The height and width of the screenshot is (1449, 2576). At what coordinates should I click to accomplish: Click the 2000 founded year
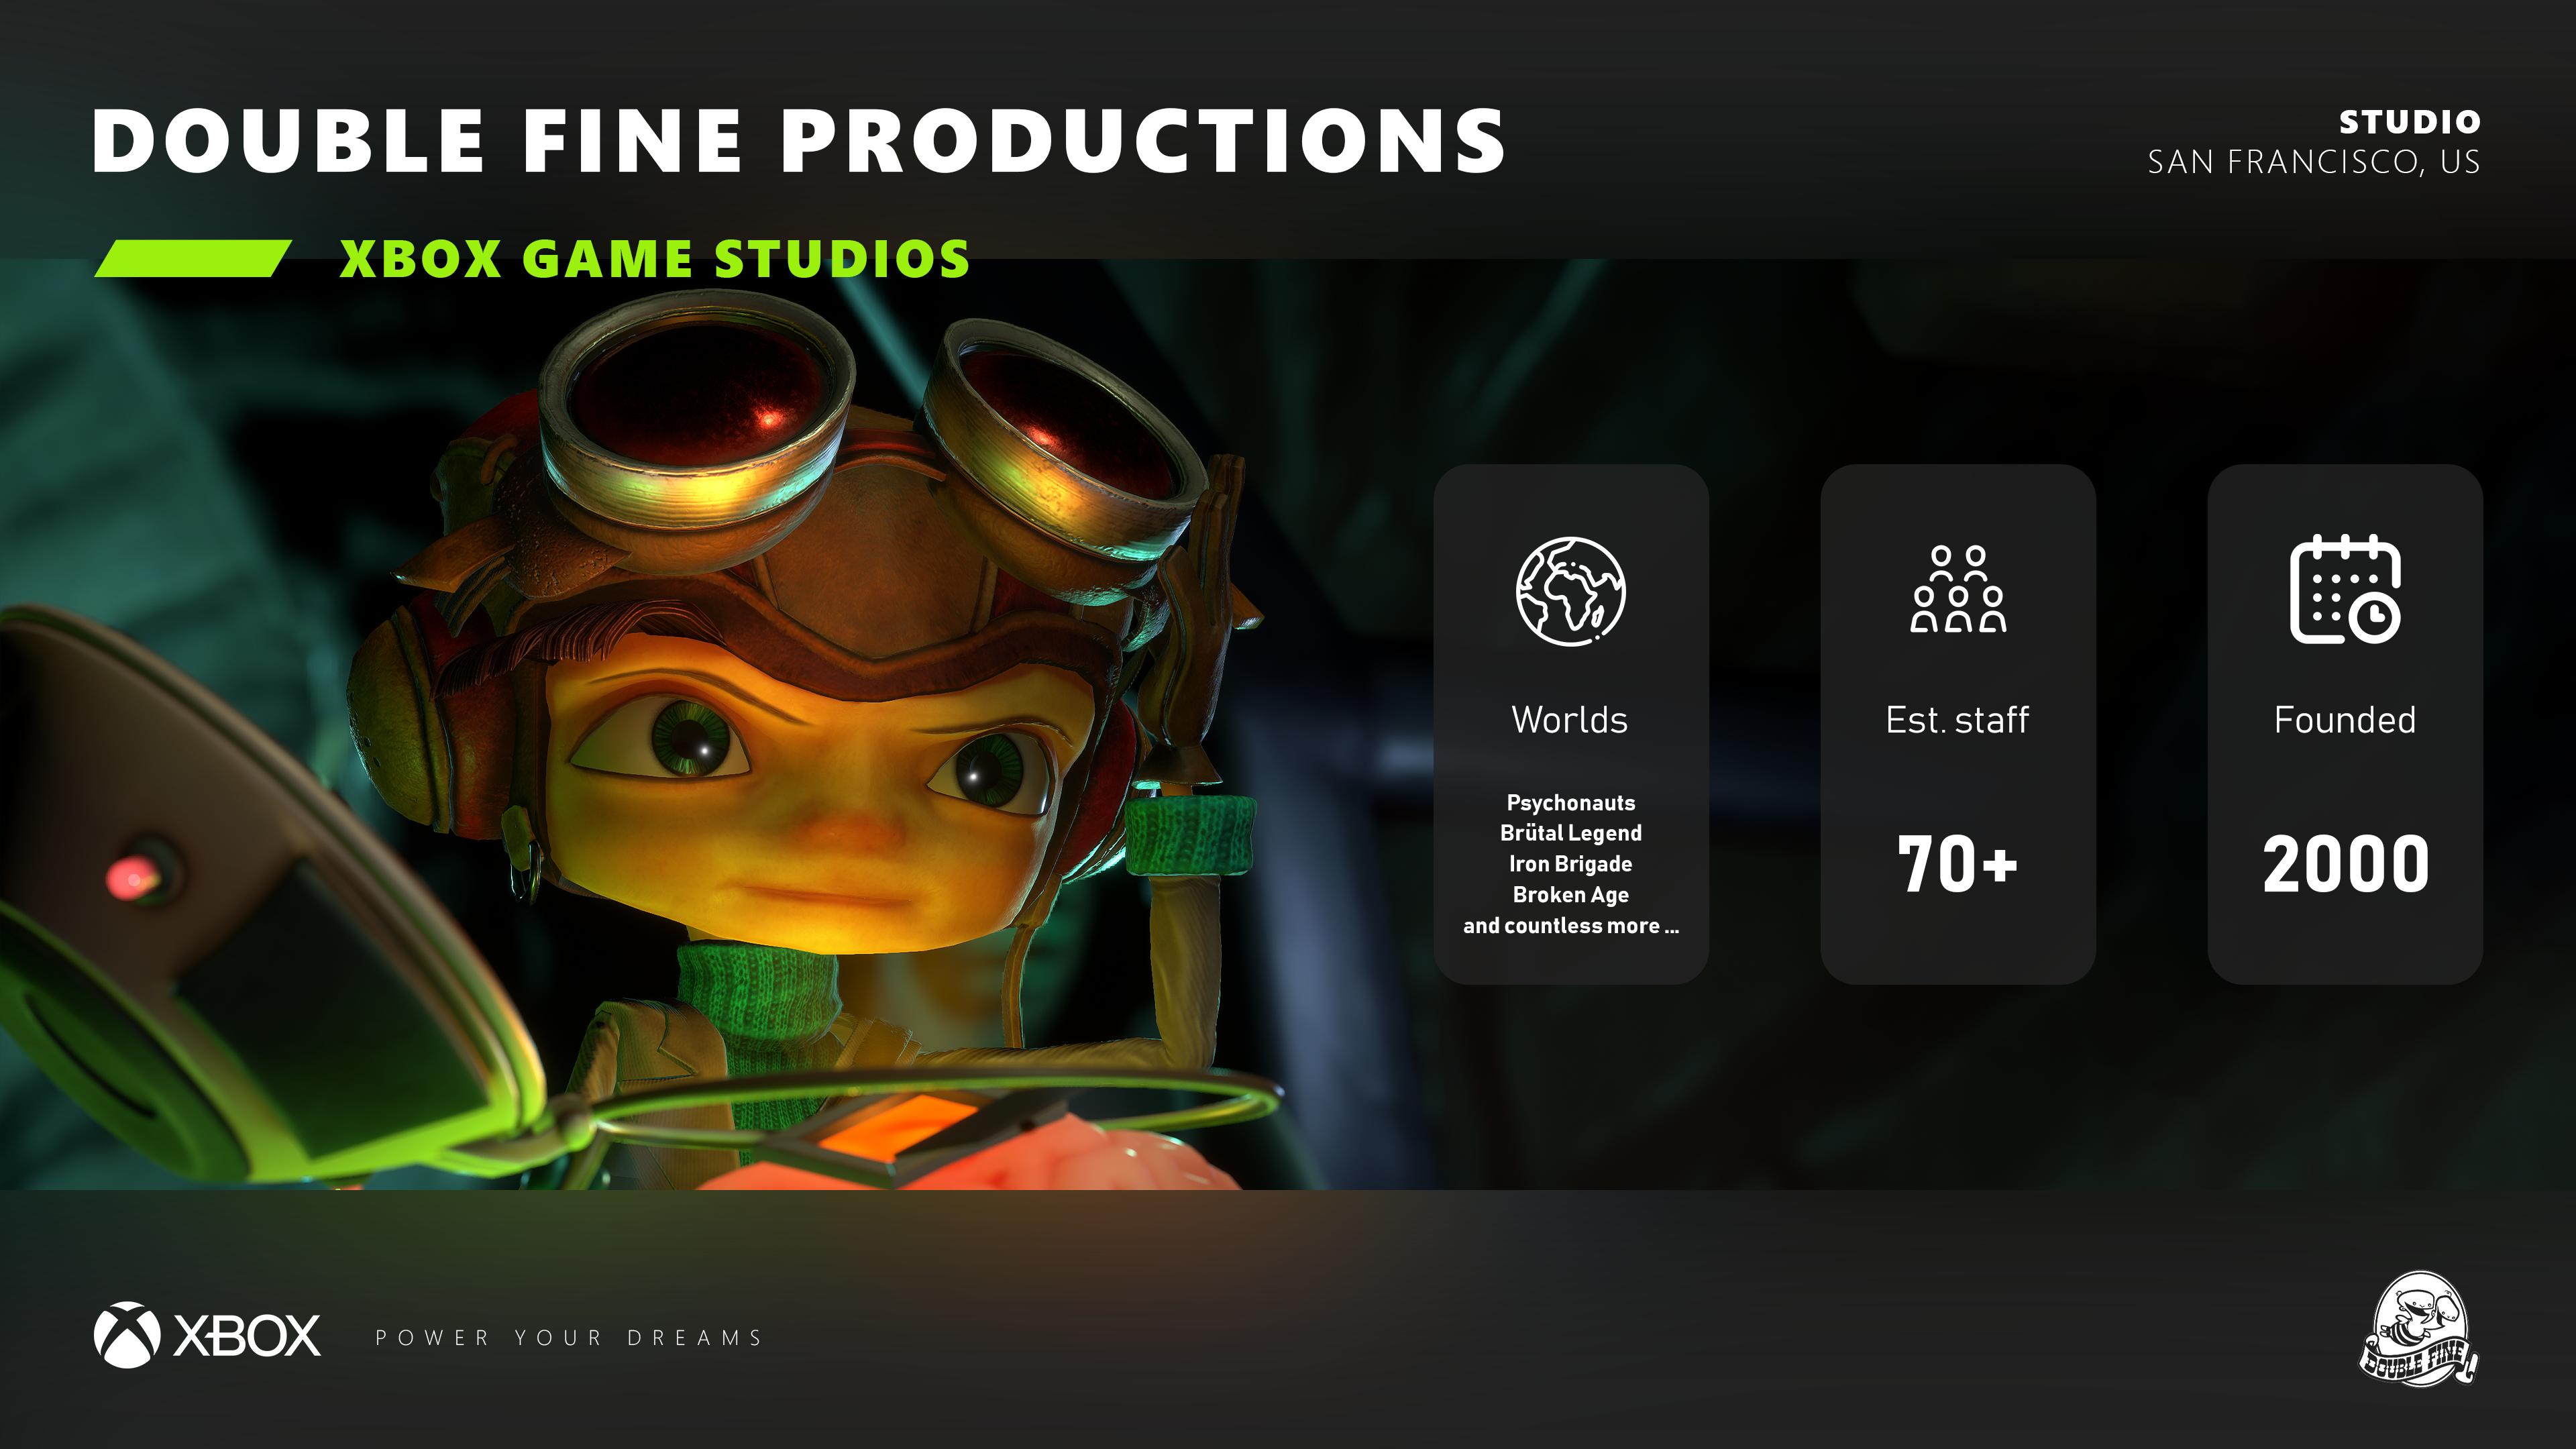click(x=2345, y=863)
